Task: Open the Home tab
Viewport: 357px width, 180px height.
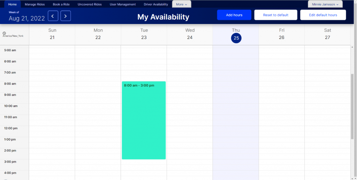Action: 12,5
